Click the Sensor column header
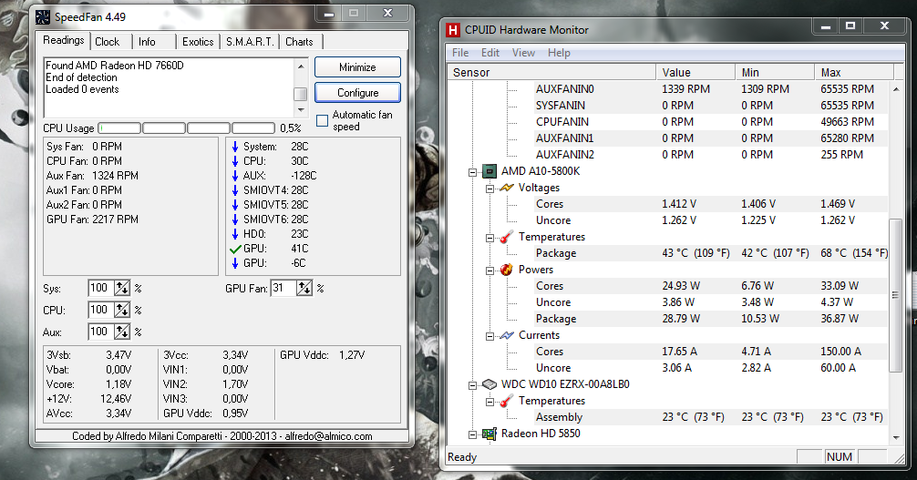Image resolution: width=917 pixels, height=480 pixels. [551, 73]
